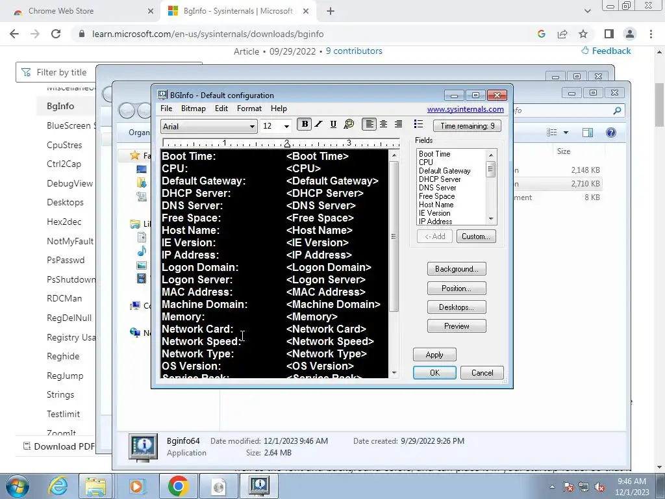Click the Apply button
This screenshot has height=499, width=665.
tap(434, 355)
